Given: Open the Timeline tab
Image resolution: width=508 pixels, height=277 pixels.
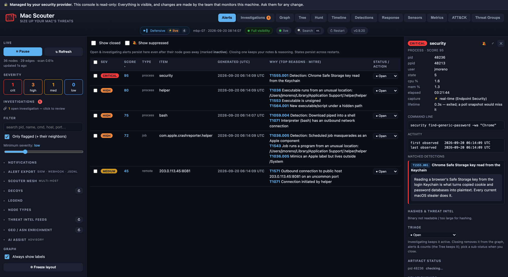Looking at the screenshot, I should click(339, 18).
